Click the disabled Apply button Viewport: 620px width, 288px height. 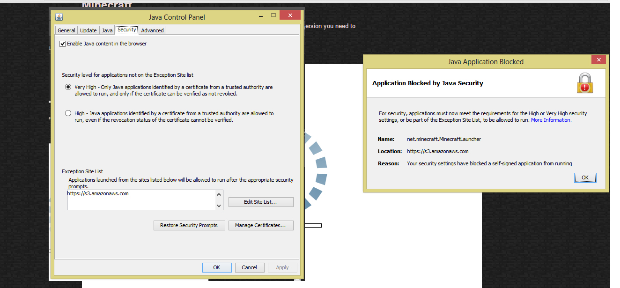point(282,267)
